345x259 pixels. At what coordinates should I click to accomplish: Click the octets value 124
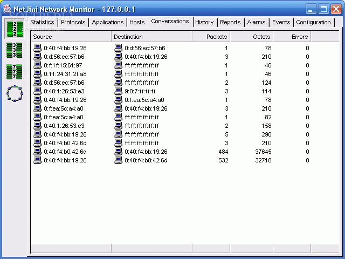(x=266, y=83)
